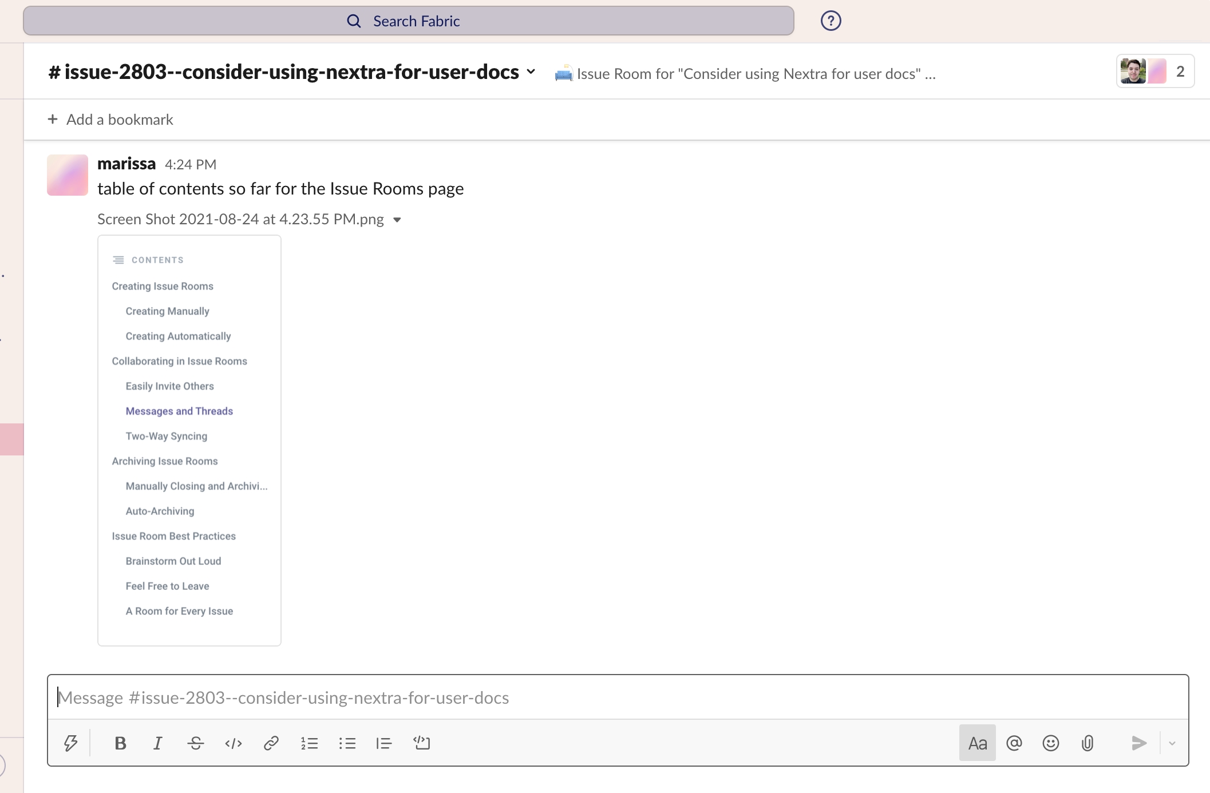Apply blockquote formatting
This screenshot has height=793, width=1210.
point(383,743)
